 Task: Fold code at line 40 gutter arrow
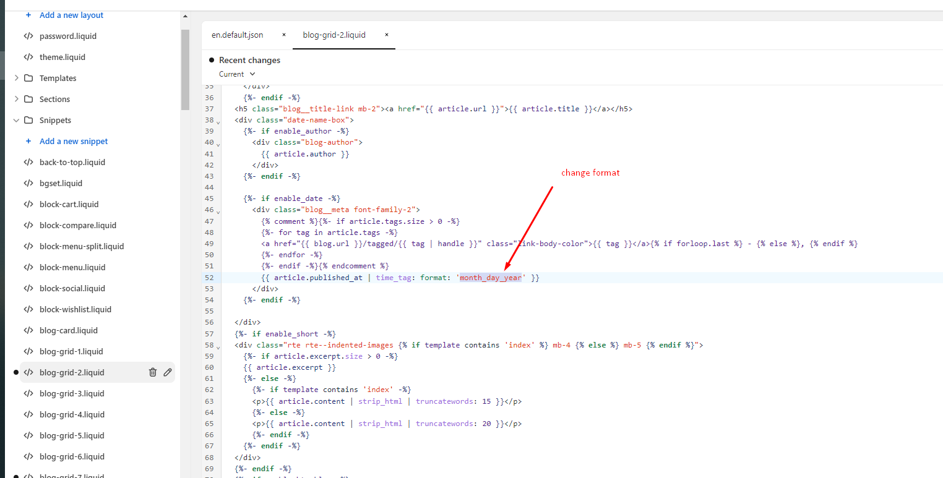(x=218, y=144)
